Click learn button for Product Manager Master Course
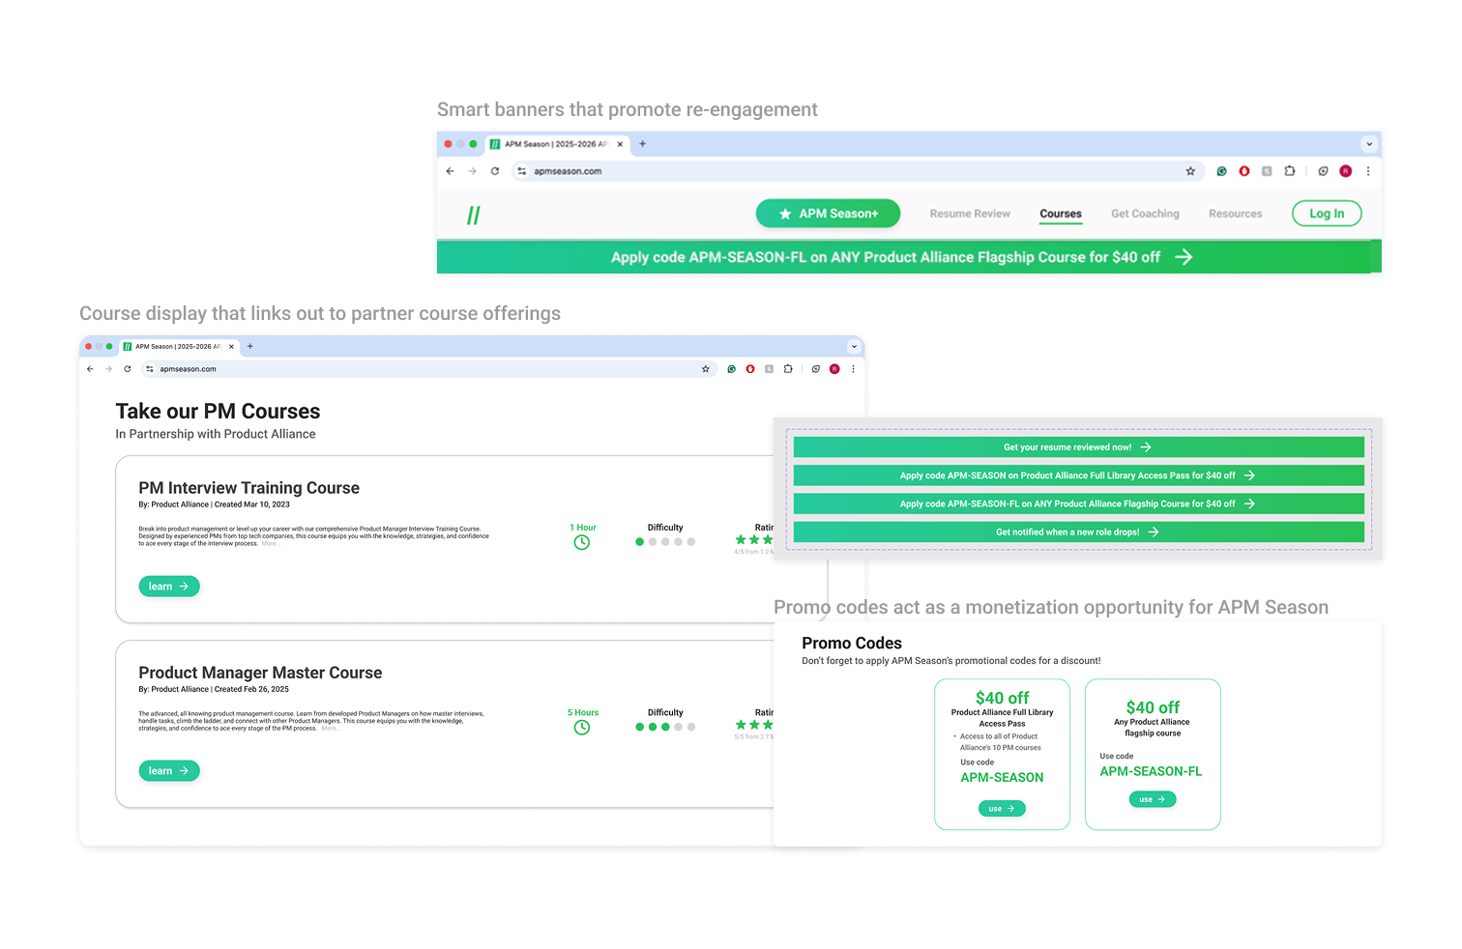 [169, 771]
